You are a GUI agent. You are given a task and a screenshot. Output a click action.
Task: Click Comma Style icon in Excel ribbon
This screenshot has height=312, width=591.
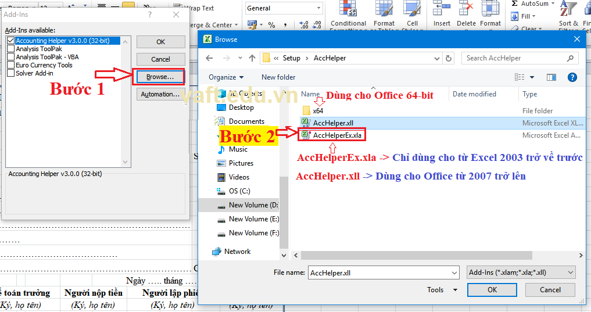click(x=285, y=25)
